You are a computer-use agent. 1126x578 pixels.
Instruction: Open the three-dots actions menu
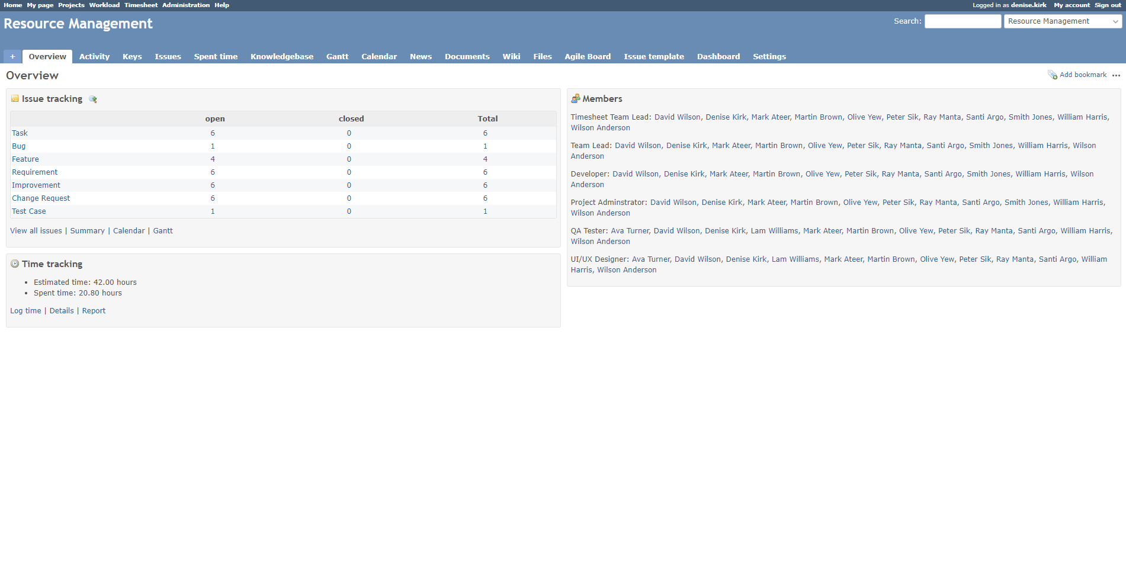point(1116,75)
